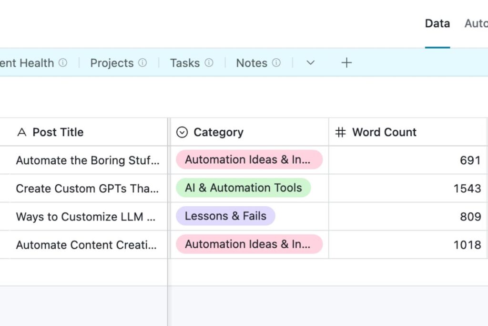
Task: Switch to the Tasks table tab
Action: pyautogui.click(x=185, y=63)
